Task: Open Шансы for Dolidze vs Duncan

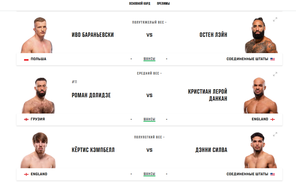Action: click(149, 119)
